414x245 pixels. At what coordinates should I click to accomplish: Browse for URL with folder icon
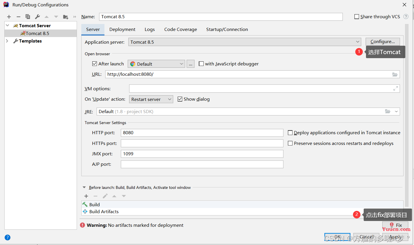tap(395, 74)
